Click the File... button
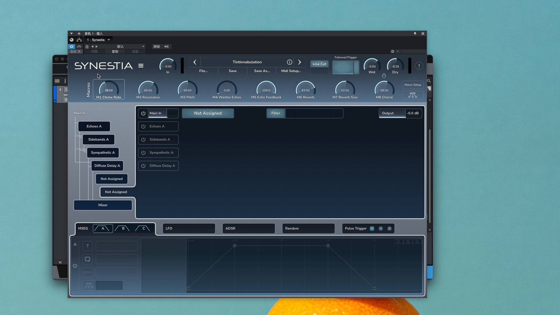 coord(204,71)
